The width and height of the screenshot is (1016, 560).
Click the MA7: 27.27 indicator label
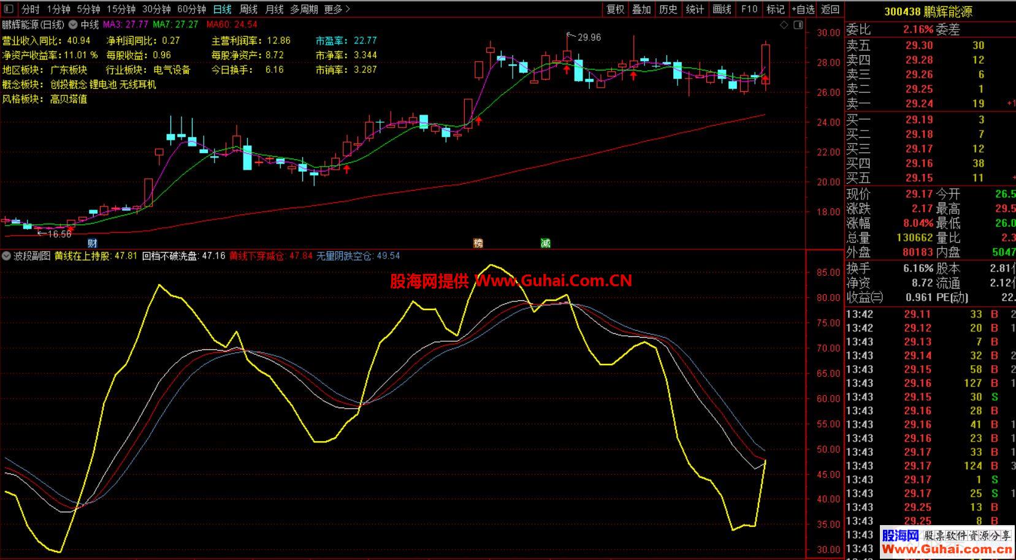pyautogui.click(x=176, y=25)
